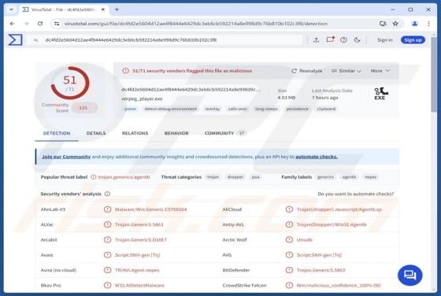Image resolution: width=441 pixels, height=296 pixels.
Task: Open the browser profile icon
Action: (414, 24)
